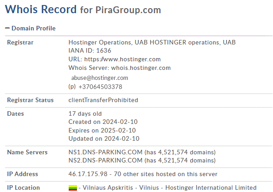Click the IP Location row label
The height and width of the screenshot is (192, 273).
(23, 187)
